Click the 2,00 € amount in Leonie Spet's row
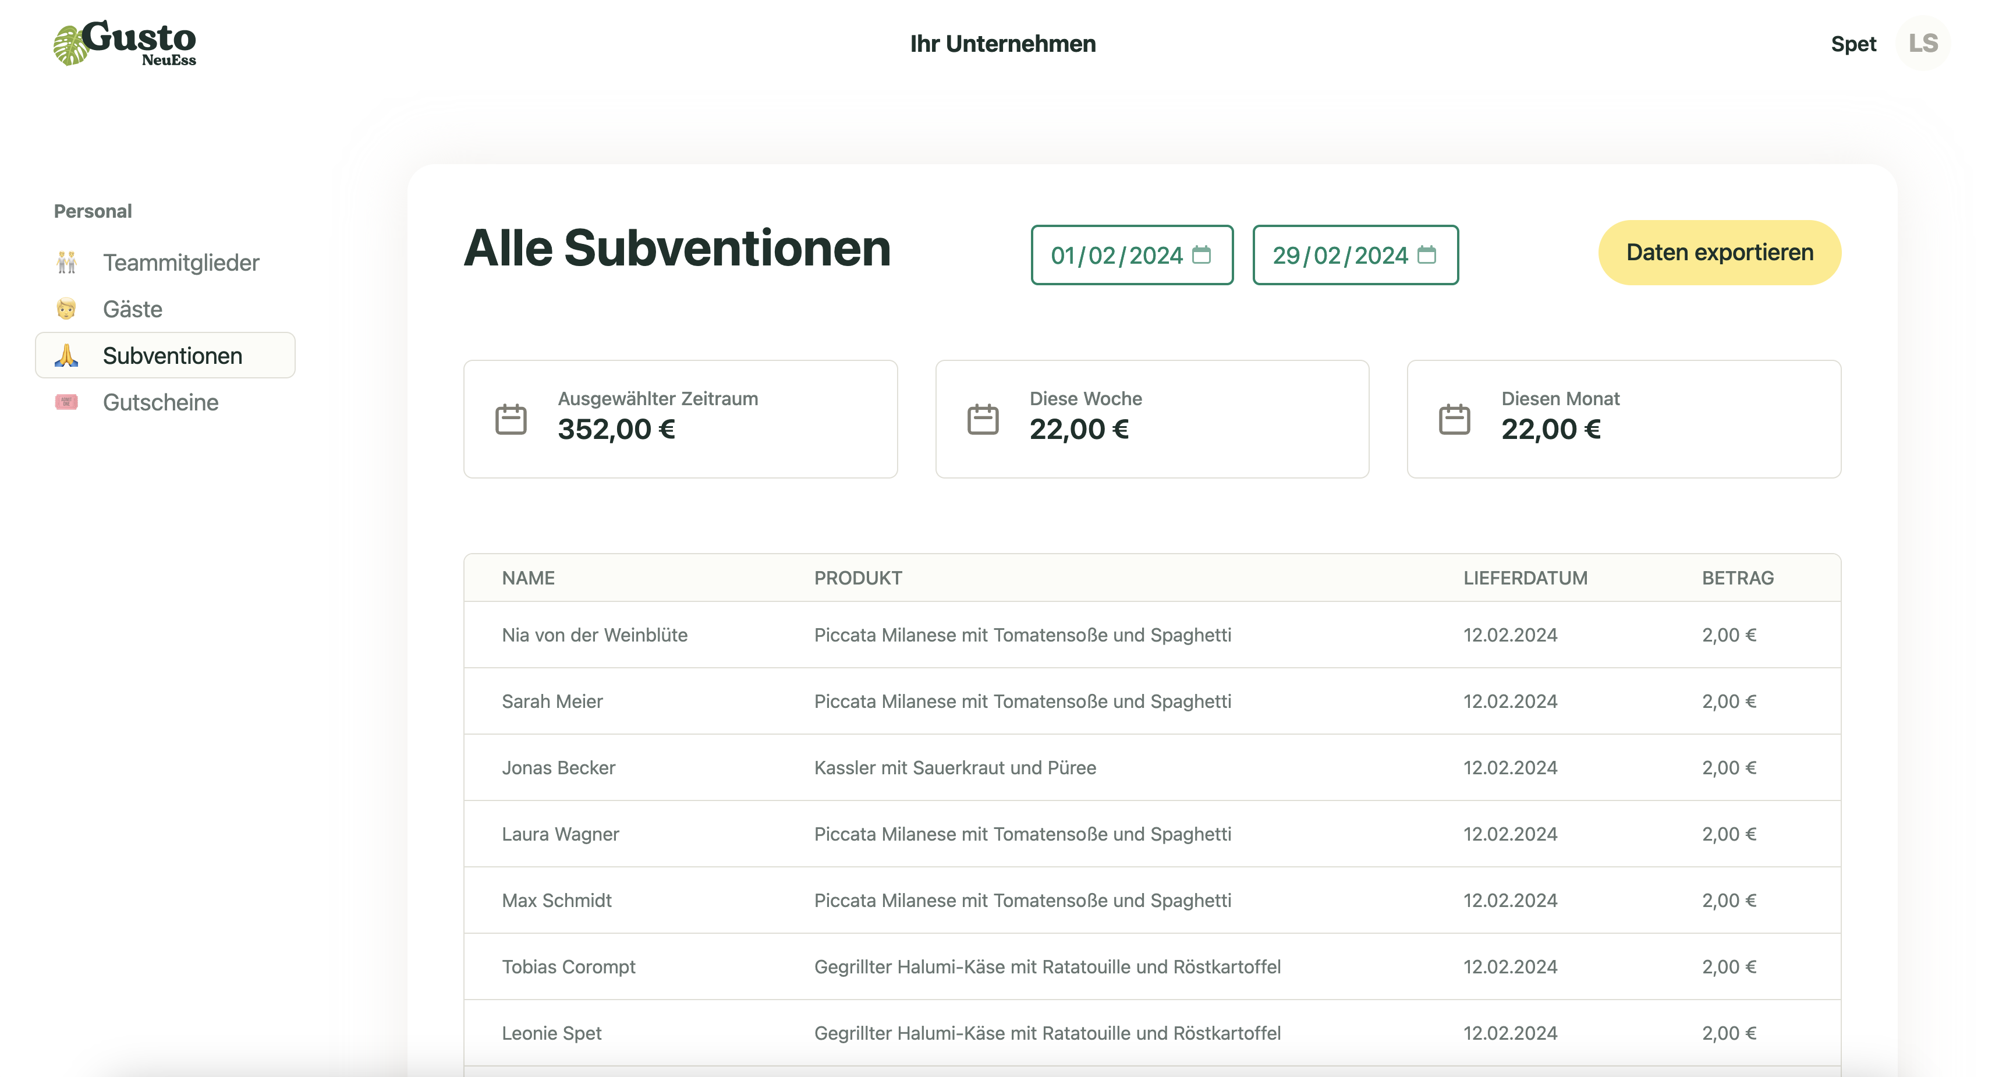This screenshot has height=1077, width=2006. [x=1729, y=1033]
